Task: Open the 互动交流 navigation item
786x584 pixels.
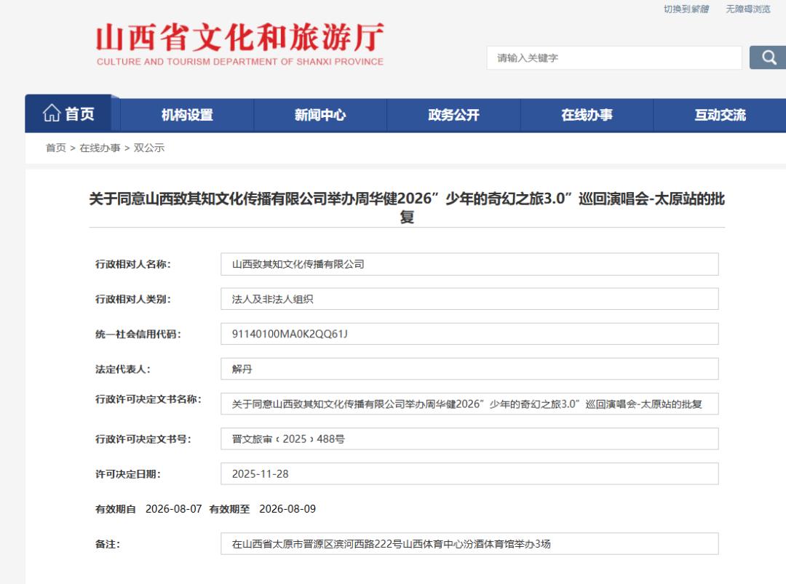Action: (x=720, y=115)
